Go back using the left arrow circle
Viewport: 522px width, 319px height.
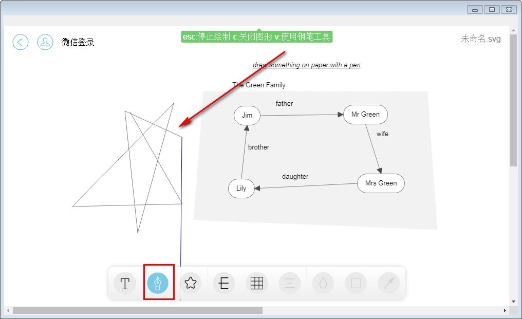21,42
